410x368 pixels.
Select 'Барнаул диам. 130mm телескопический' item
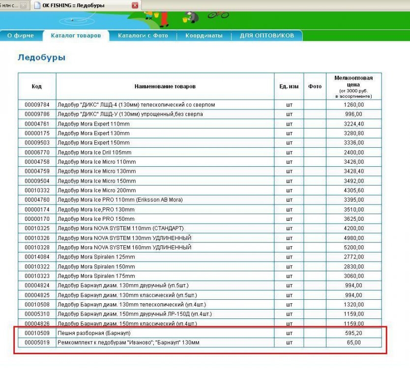pos(132,305)
